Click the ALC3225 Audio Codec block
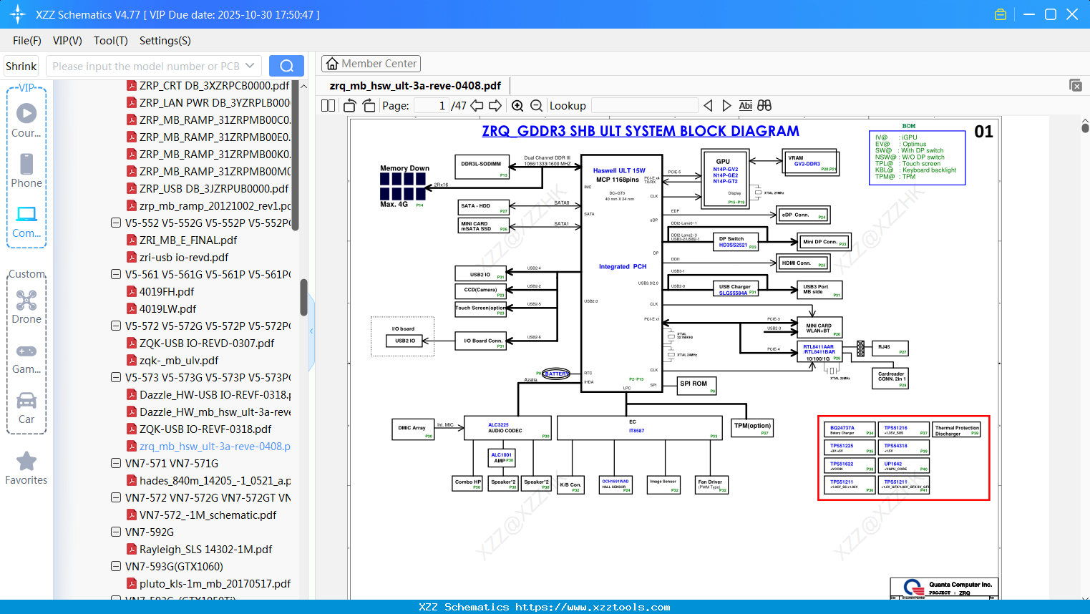 click(x=507, y=428)
